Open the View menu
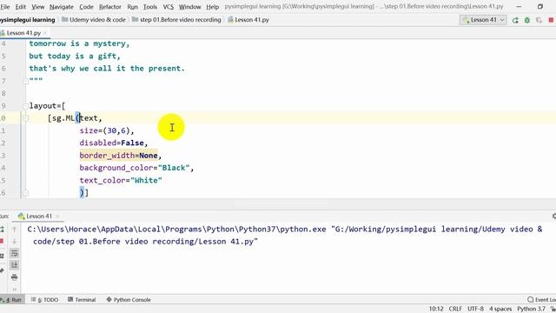 coord(37,7)
